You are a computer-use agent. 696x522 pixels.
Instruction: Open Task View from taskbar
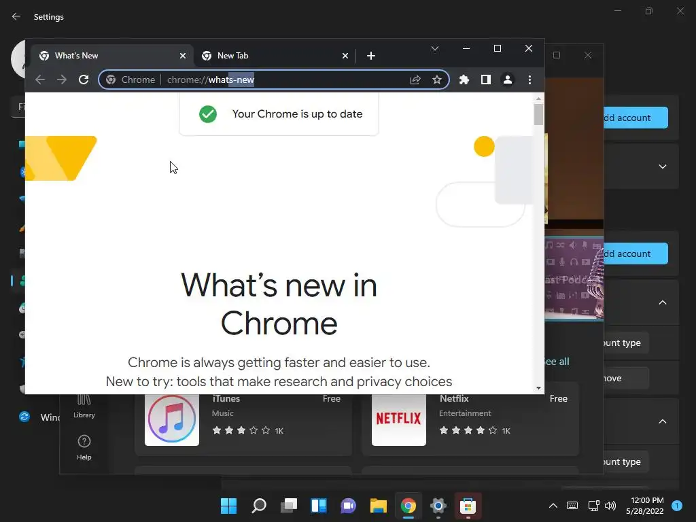coord(289,506)
